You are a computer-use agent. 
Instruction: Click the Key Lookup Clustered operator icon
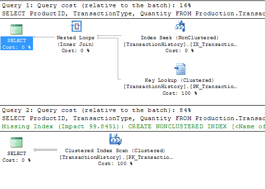[x=180, y=69]
